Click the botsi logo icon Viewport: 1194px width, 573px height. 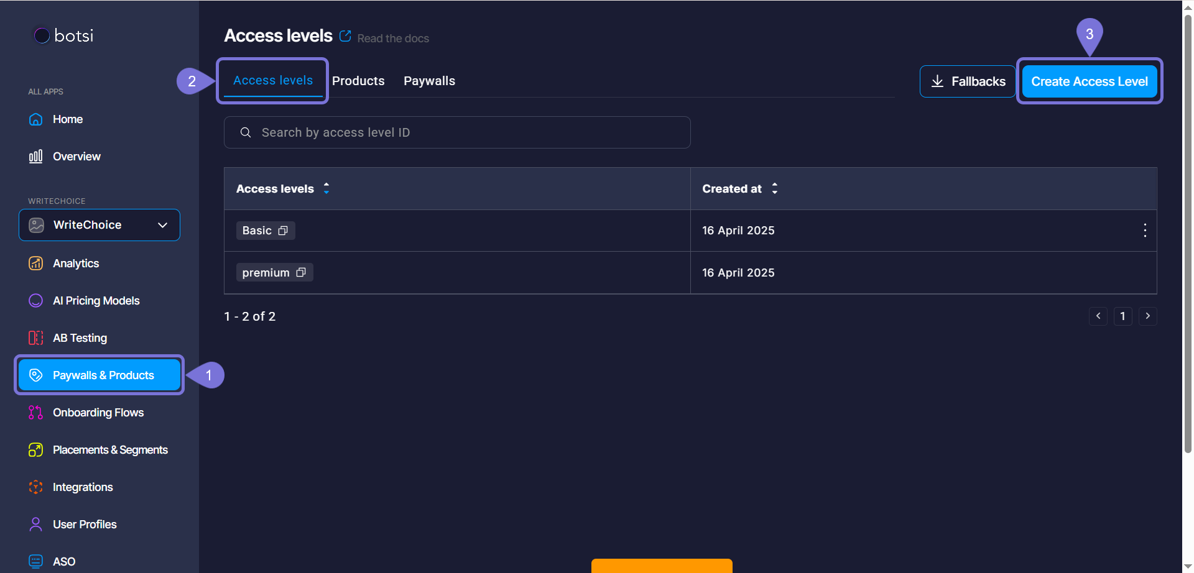[42, 36]
